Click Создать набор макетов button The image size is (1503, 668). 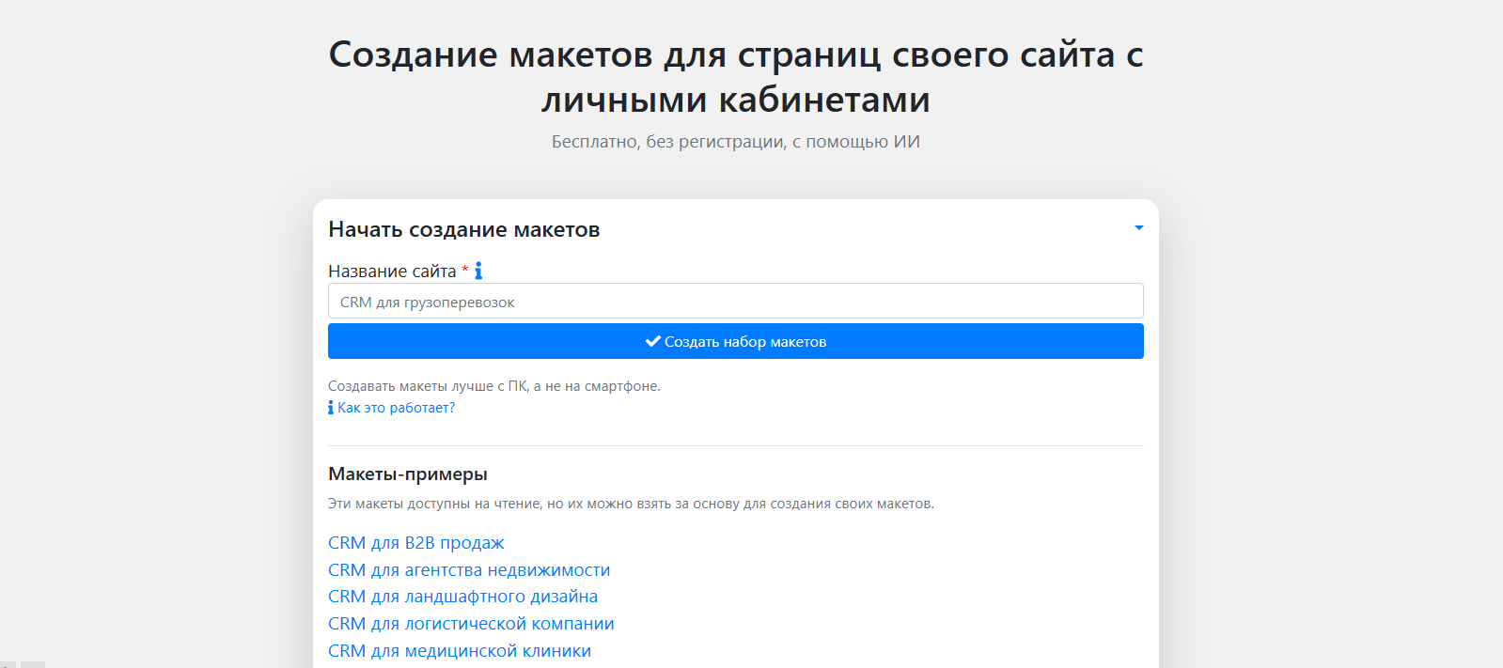(735, 341)
